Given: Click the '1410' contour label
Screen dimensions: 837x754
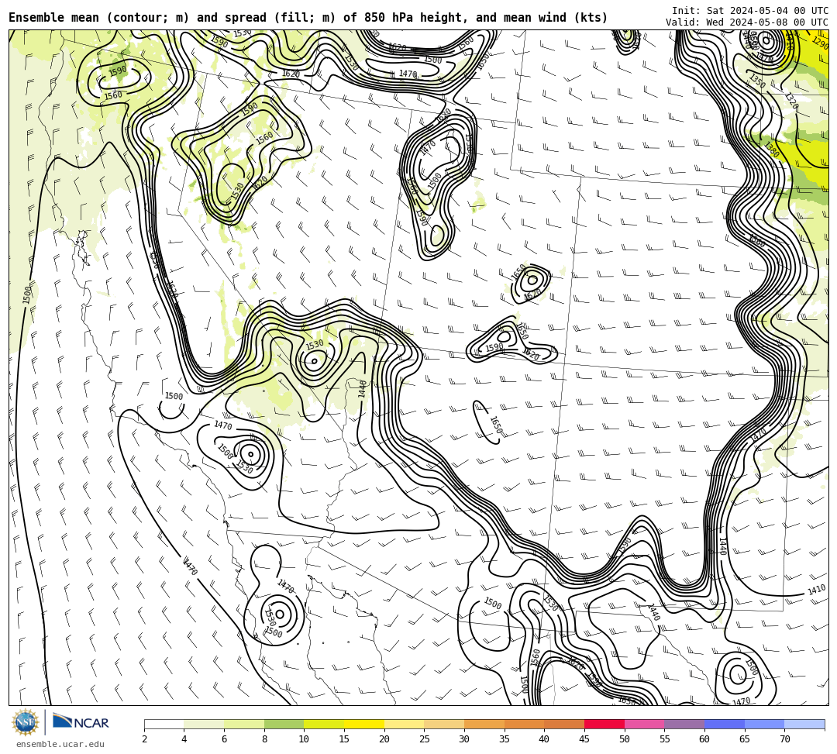Looking at the screenshot, I should tap(816, 590).
